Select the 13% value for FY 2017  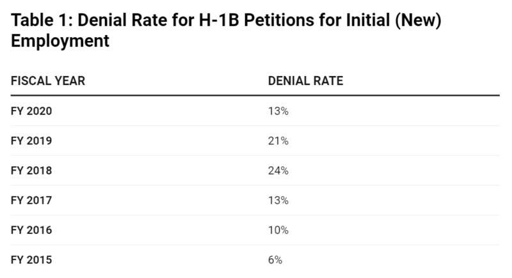(278, 200)
